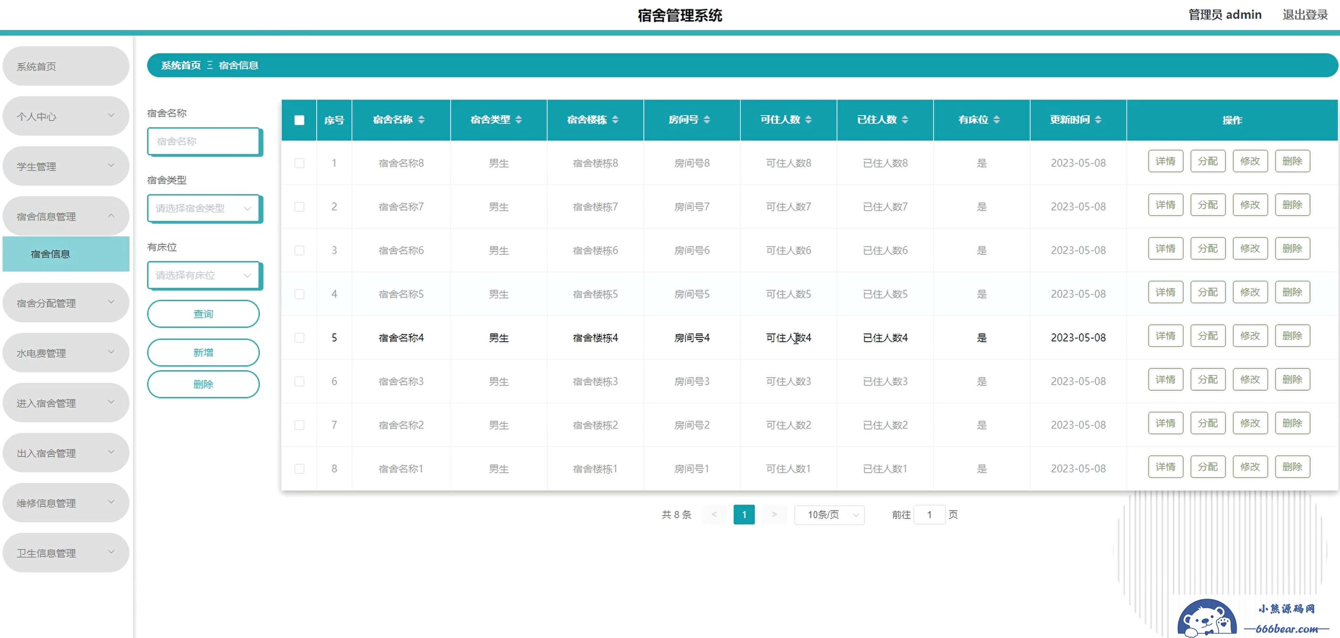Click 宿舍信息 in the breadcrumb
The height and width of the screenshot is (638, 1340).
pyautogui.click(x=238, y=66)
